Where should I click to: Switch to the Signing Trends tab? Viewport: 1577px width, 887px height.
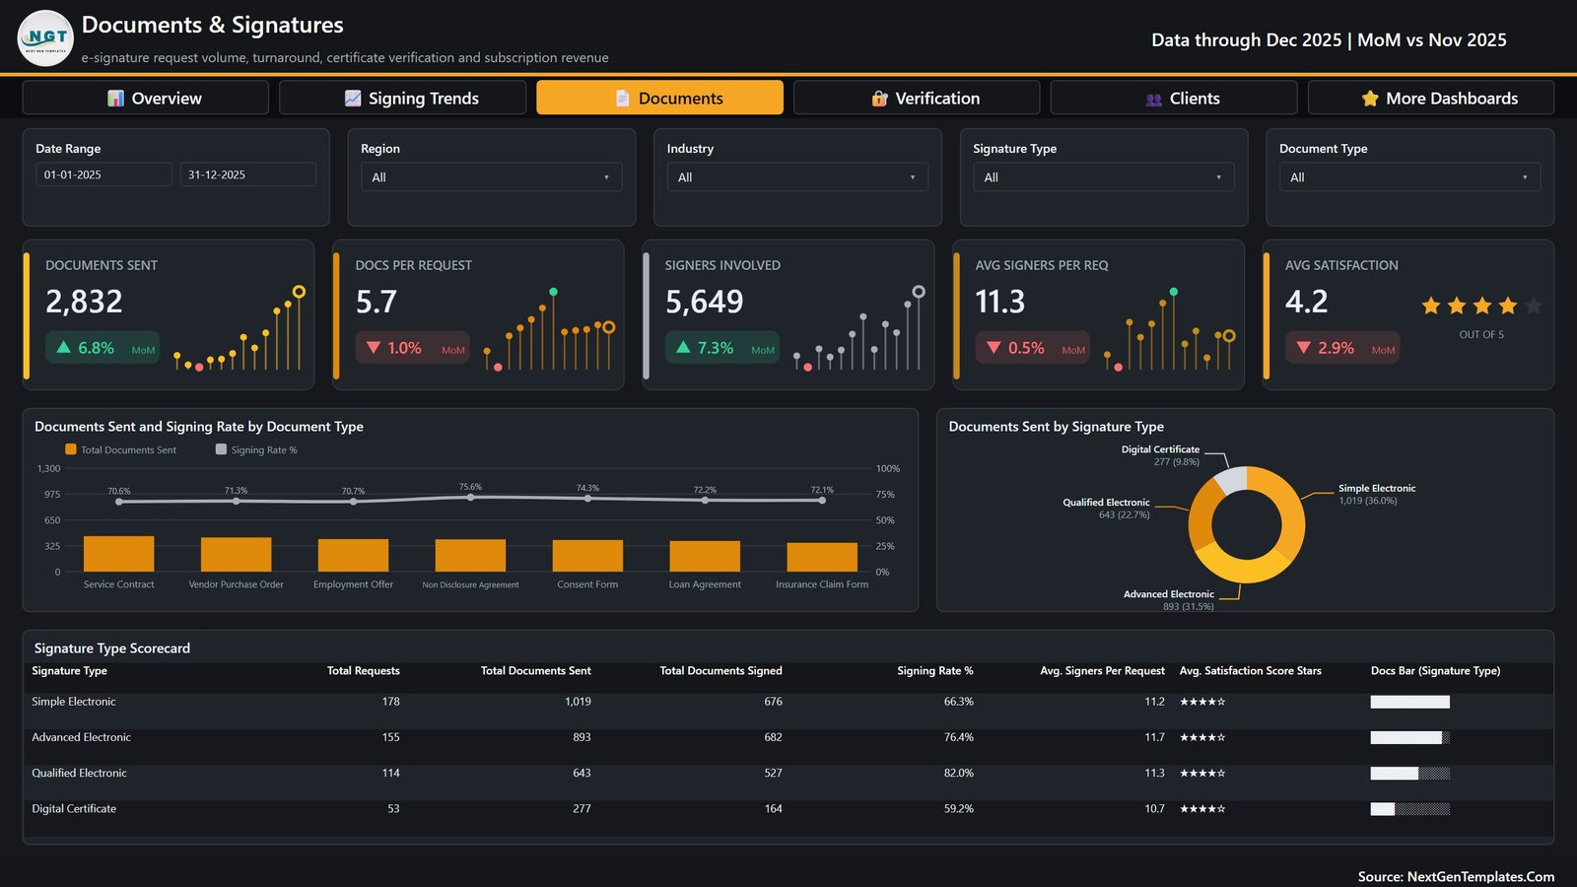(402, 98)
